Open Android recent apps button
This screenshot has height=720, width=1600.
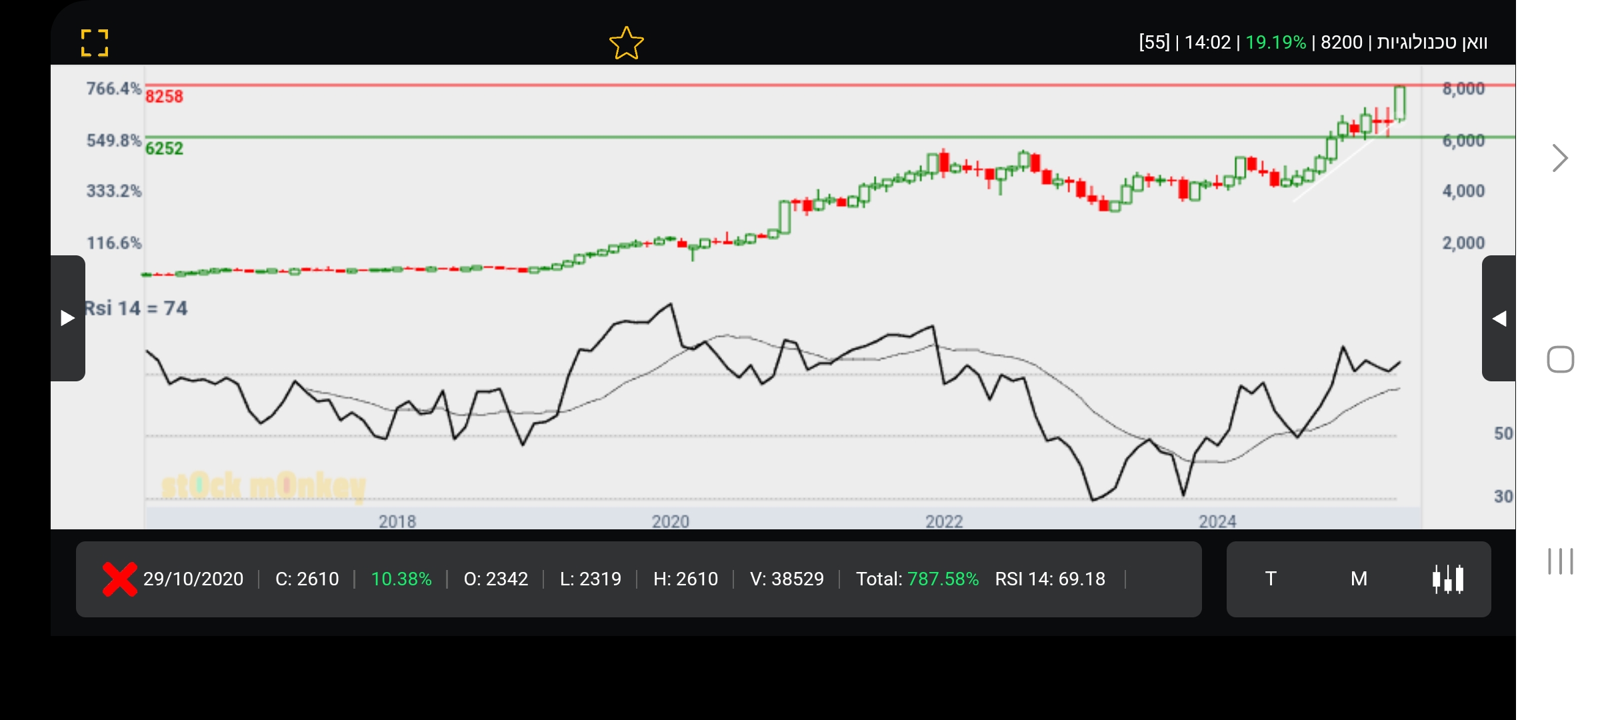pyautogui.click(x=1560, y=561)
